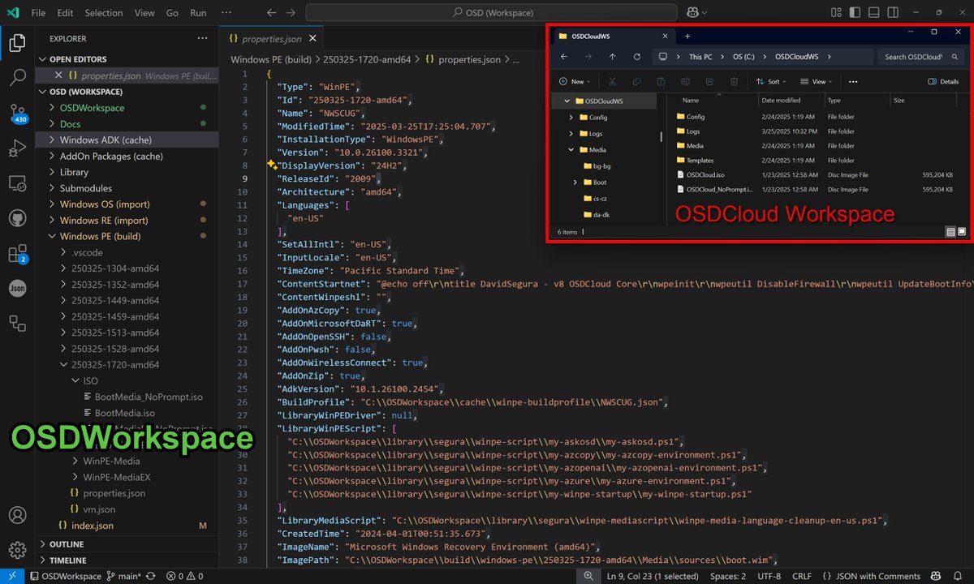Image resolution: width=974 pixels, height=584 pixels.
Task: Open the Remote Explorer activity bar icon
Action: pyautogui.click(x=17, y=183)
